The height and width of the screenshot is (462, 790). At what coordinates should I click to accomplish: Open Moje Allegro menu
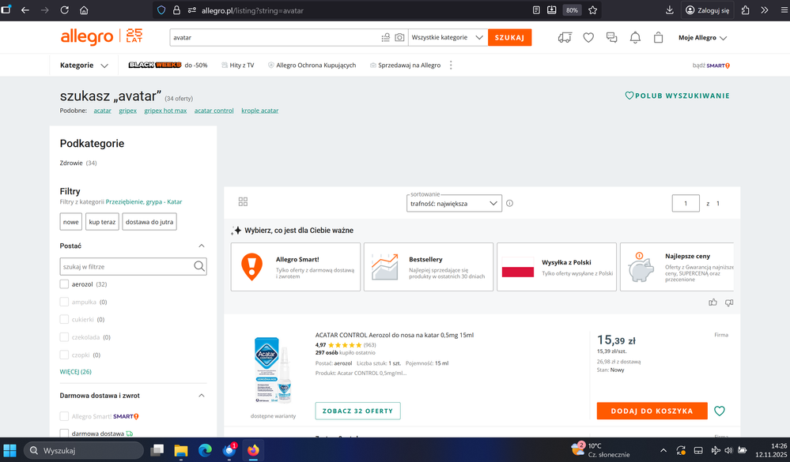tap(702, 37)
